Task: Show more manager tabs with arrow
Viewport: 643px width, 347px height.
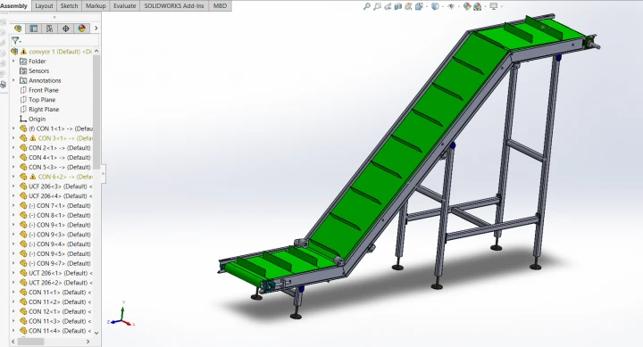Action: coord(96,29)
